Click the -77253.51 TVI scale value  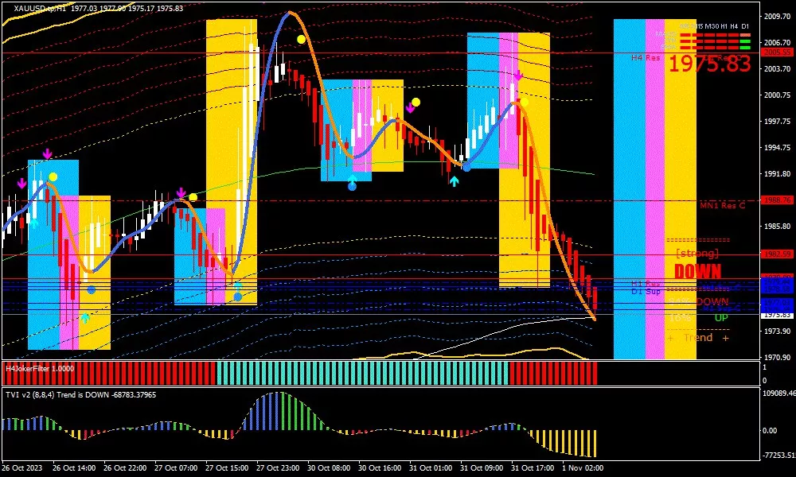778,456
